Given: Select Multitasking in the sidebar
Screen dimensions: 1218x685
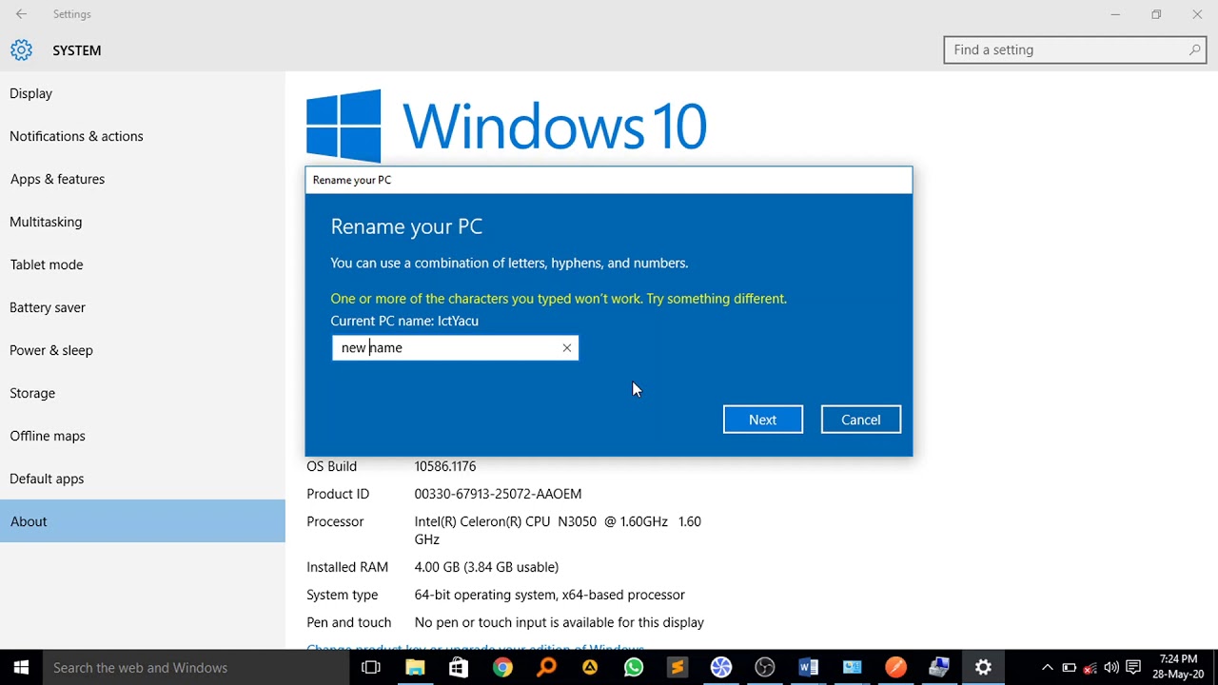Looking at the screenshot, I should click(x=143, y=222).
